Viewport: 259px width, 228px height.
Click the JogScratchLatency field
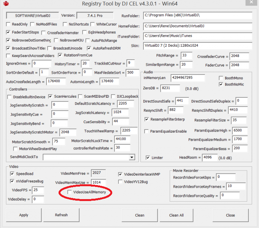coord(120,112)
